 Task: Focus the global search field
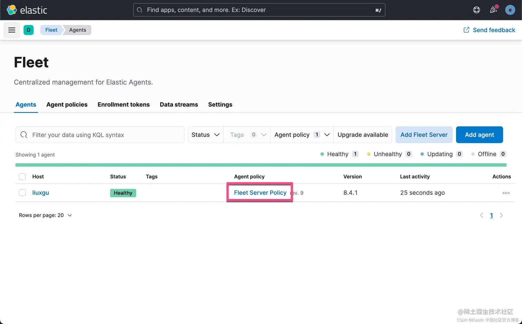259,10
